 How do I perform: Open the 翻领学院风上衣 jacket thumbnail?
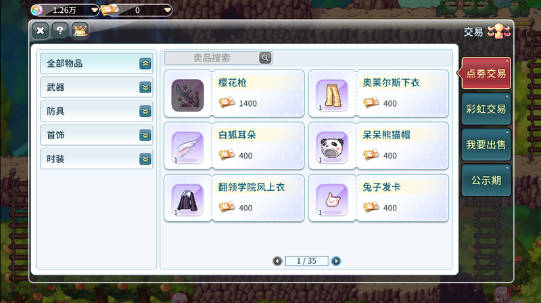[x=188, y=200]
